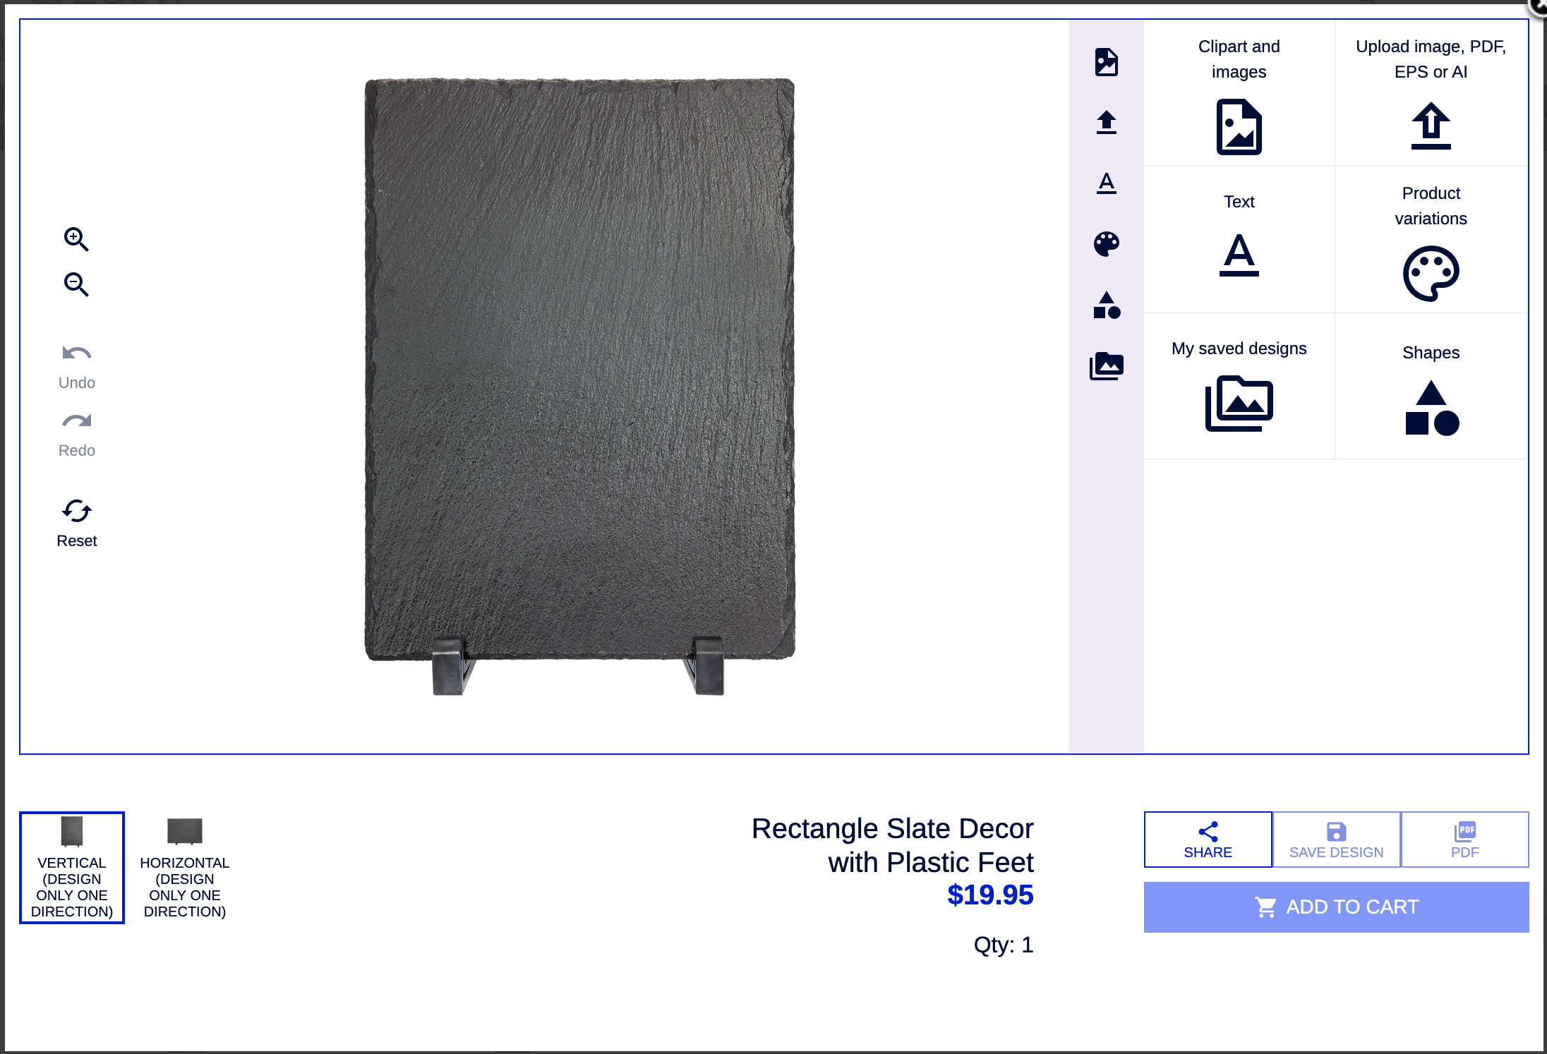Select the palette icon in the sidebar
The width and height of the screenshot is (1547, 1054).
(x=1107, y=243)
